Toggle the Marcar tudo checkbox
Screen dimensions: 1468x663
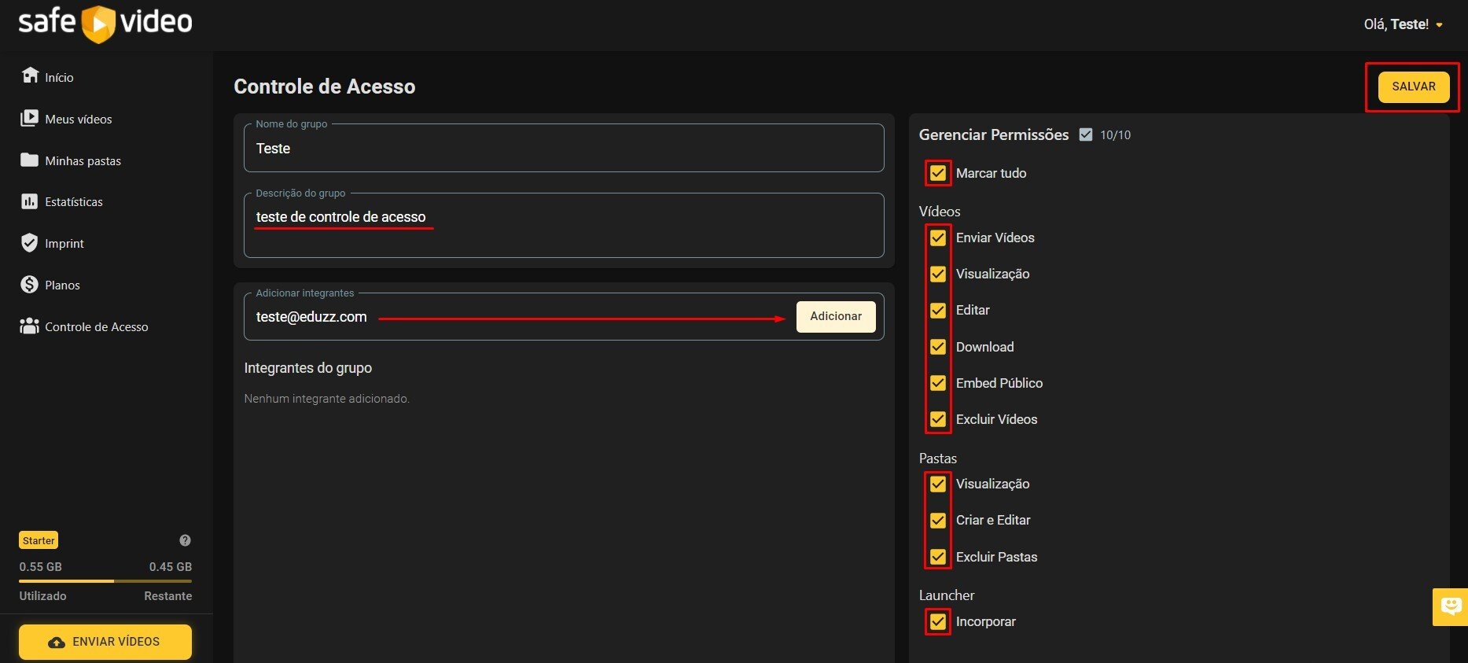tap(938, 173)
